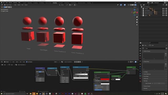Click the Windows Start button
This screenshot has width=168, height=95.
pos(2,94)
